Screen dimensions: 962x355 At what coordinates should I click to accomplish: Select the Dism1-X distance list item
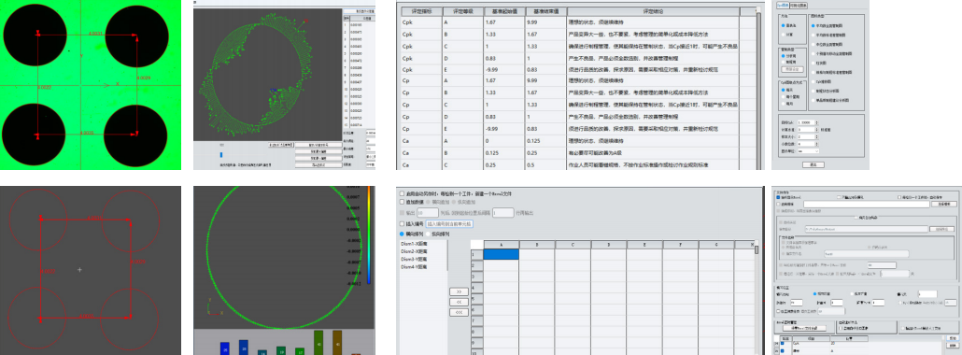(414, 244)
